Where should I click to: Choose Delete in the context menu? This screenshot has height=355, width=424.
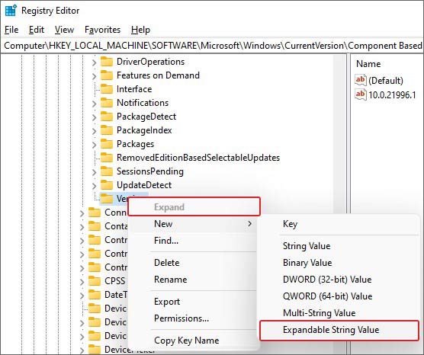(x=193, y=263)
